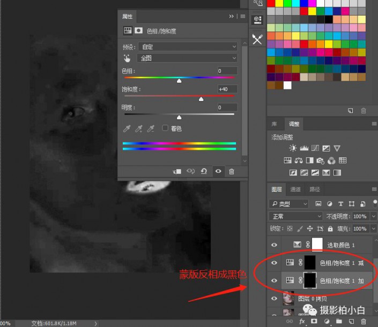Delete the adjustment layer via Properties trash

coord(232,171)
